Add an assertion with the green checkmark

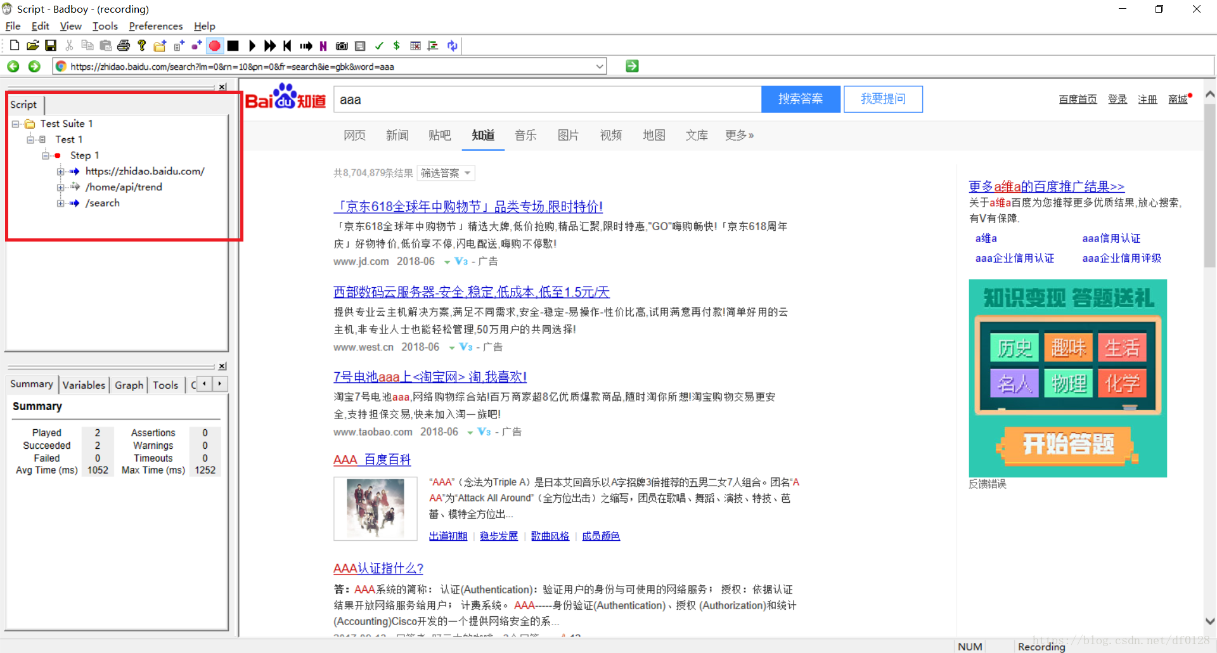(379, 46)
